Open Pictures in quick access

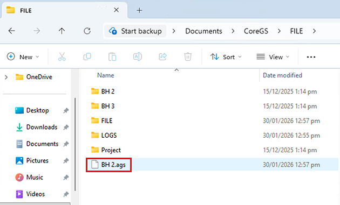click(x=32, y=161)
